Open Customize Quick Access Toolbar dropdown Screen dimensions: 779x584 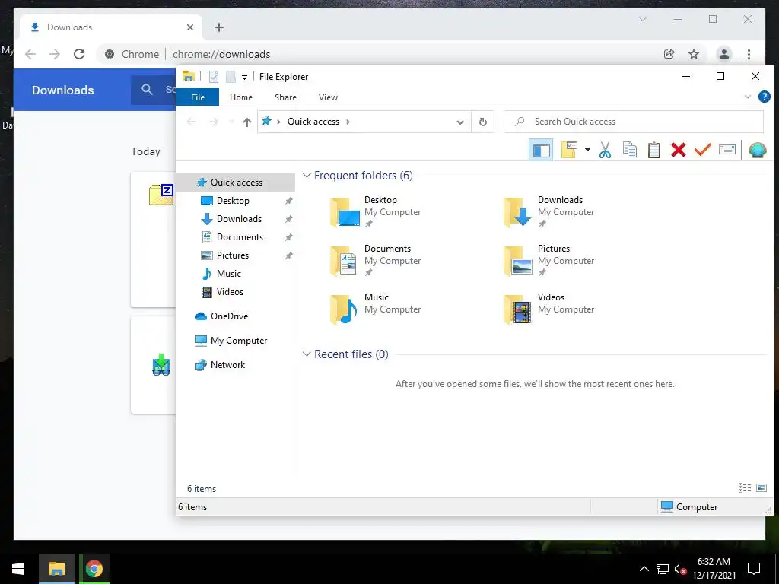pos(244,77)
